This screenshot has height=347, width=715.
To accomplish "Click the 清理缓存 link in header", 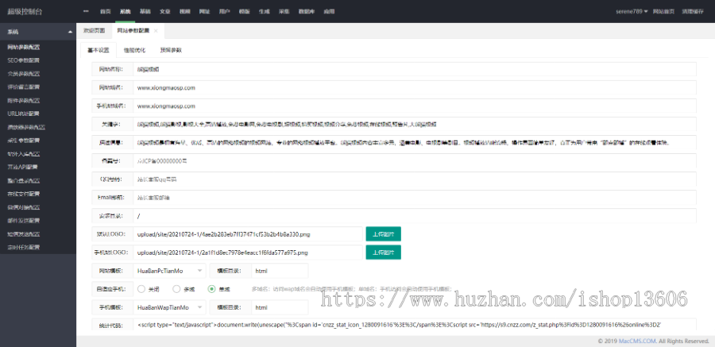I will pyautogui.click(x=693, y=11).
